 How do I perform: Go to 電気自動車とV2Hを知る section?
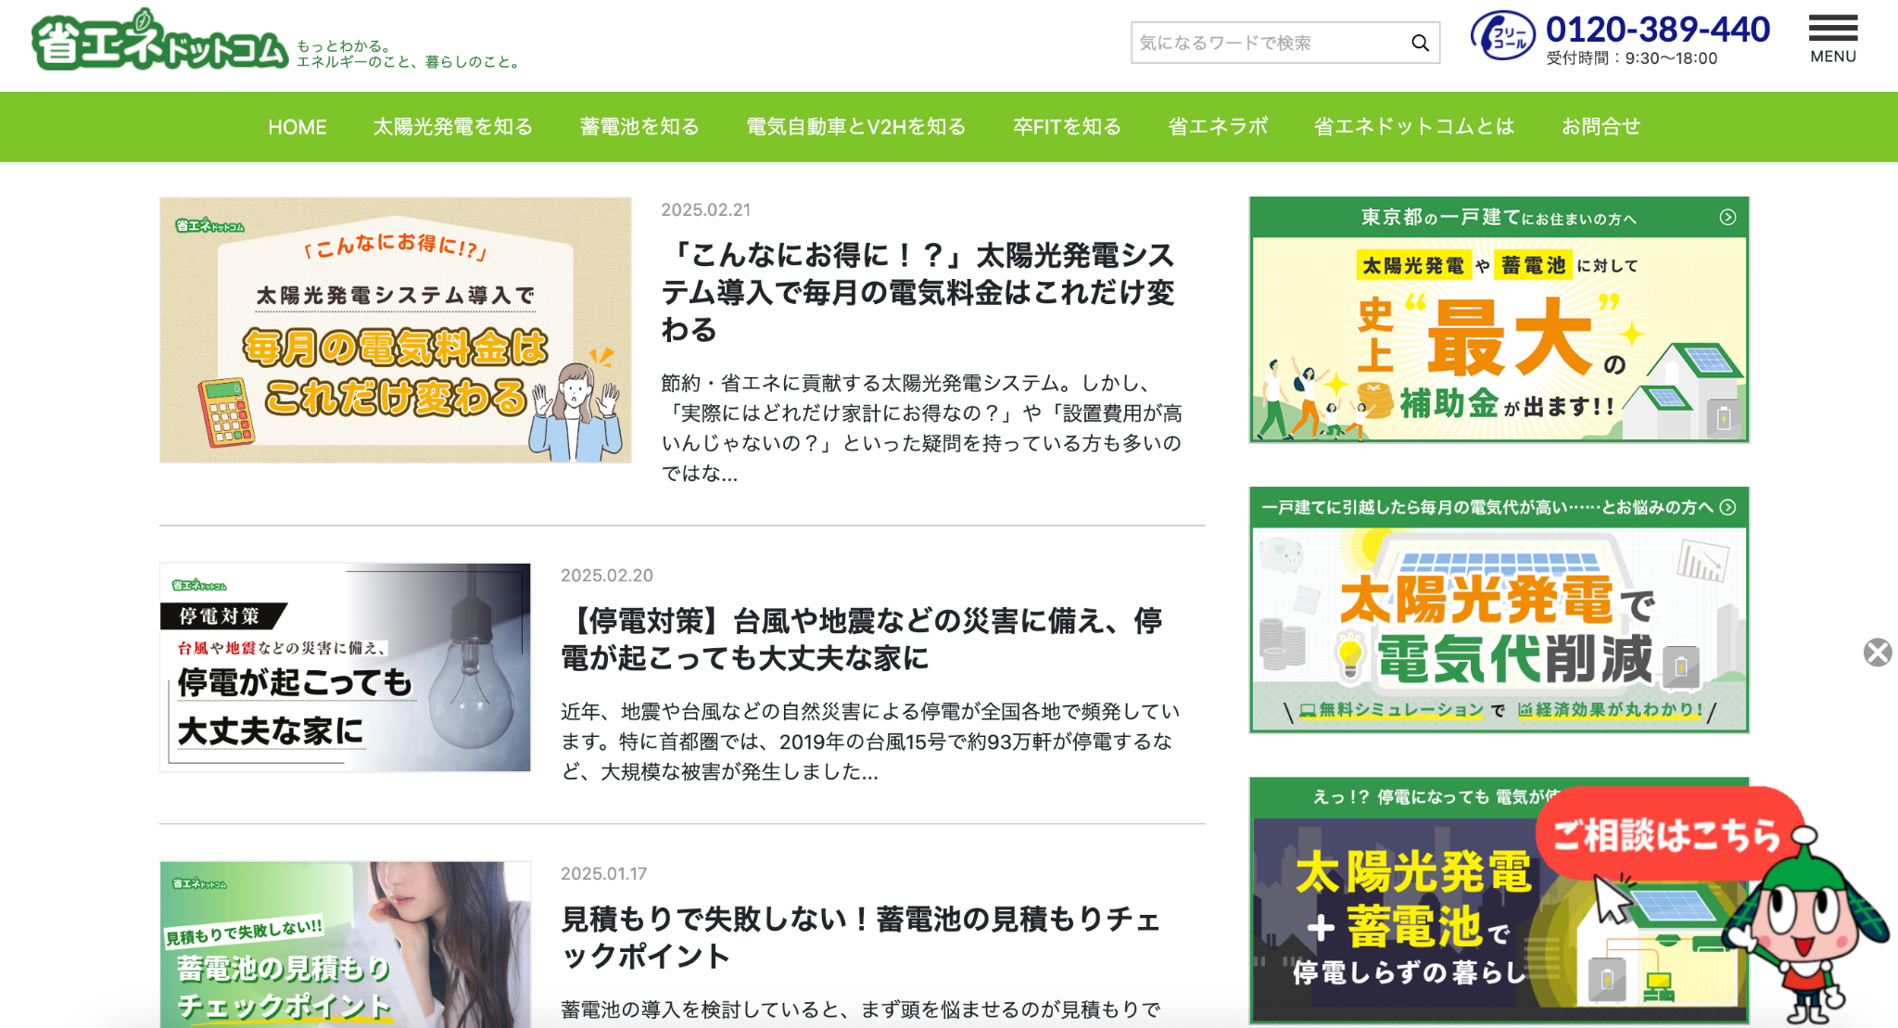855,127
